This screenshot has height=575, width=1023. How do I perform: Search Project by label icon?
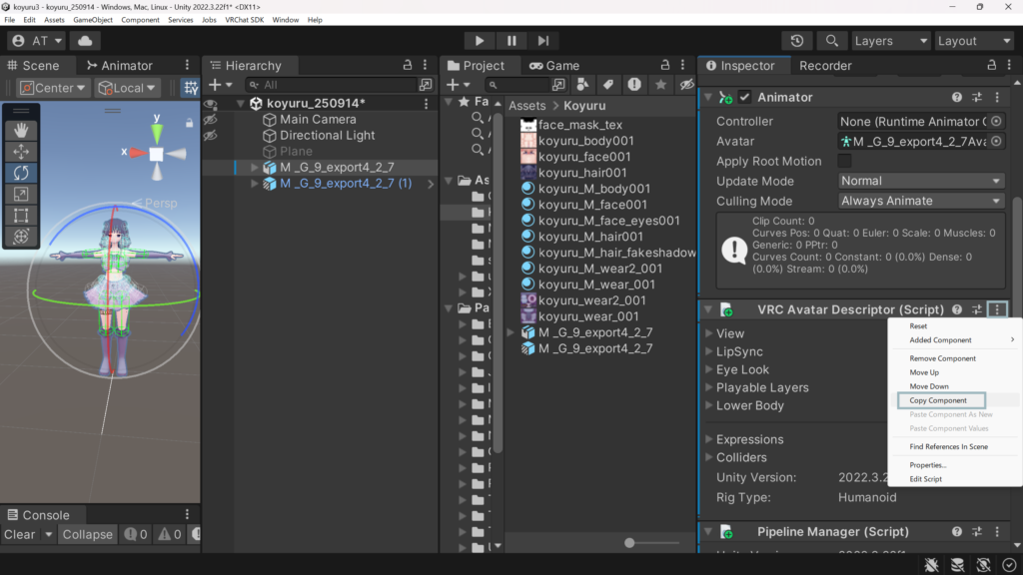point(608,85)
